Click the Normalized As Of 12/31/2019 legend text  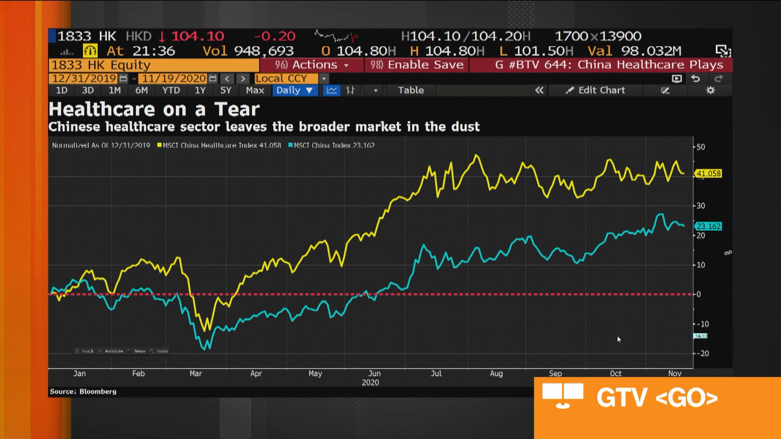point(101,145)
